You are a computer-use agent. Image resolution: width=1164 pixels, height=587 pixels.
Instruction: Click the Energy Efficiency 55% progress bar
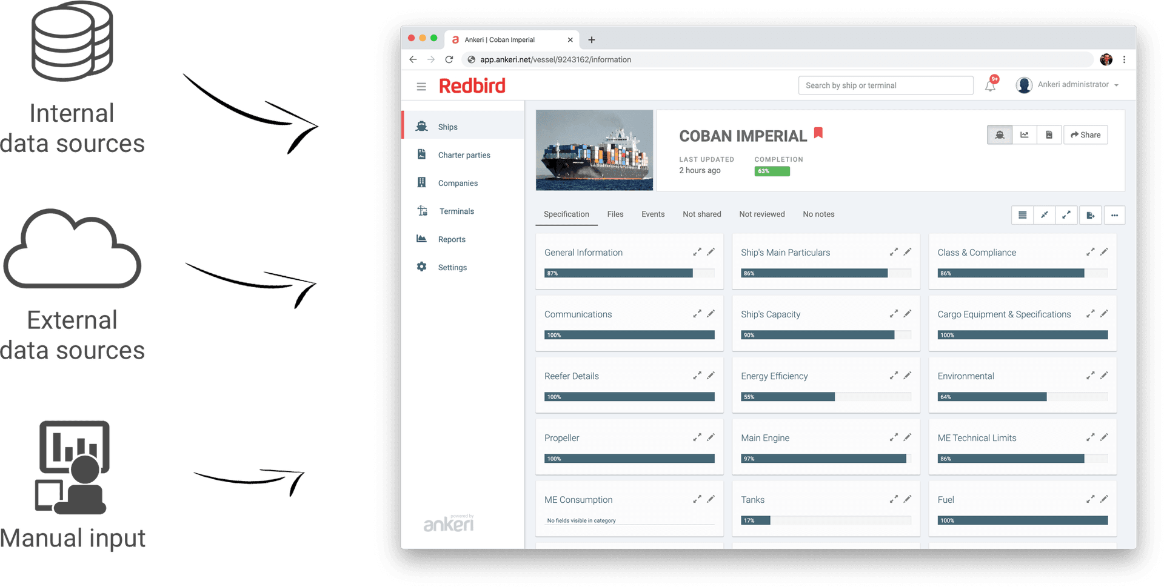click(826, 397)
